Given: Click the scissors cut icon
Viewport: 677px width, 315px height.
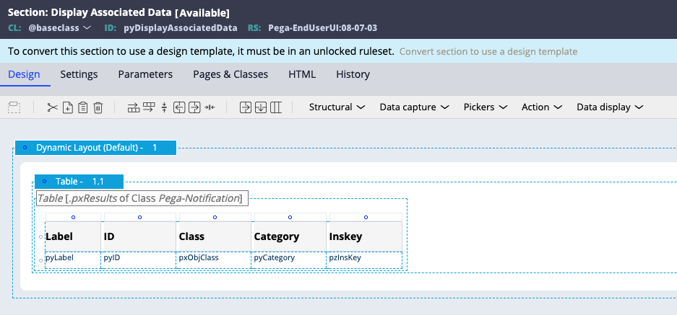Looking at the screenshot, I should pos(52,107).
